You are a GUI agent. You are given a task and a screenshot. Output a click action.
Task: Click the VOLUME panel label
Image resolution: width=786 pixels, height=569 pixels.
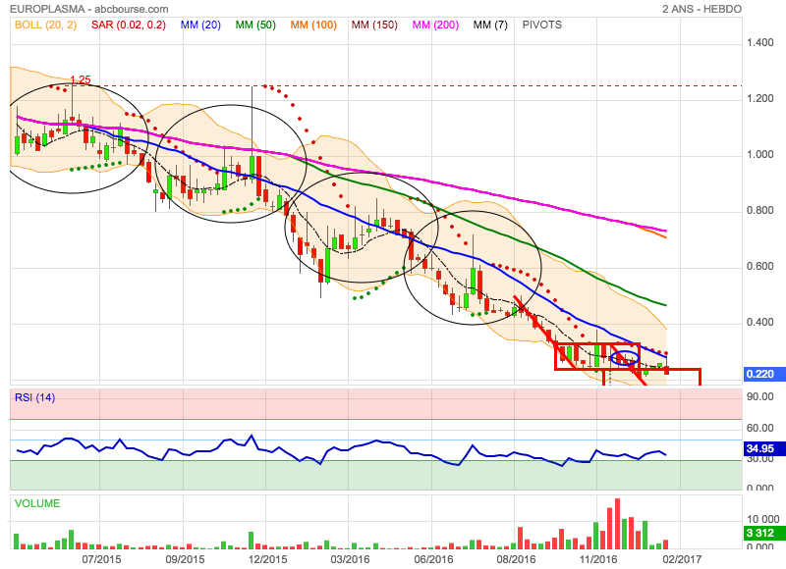click(x=37, y=503)
